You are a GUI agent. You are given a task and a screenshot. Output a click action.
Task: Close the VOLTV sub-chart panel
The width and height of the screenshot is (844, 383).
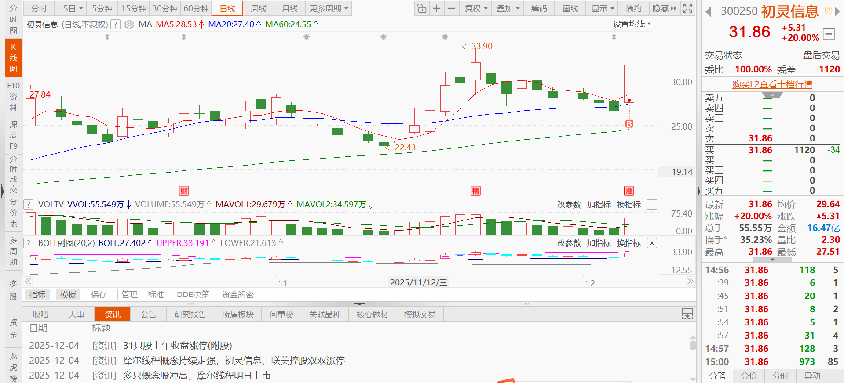pyautogui.click(x=652, y=205)
